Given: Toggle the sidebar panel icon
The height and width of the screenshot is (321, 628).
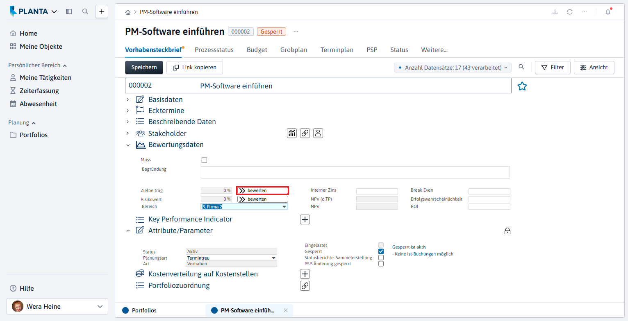Looking at the screenshot, I should point(69,12).
